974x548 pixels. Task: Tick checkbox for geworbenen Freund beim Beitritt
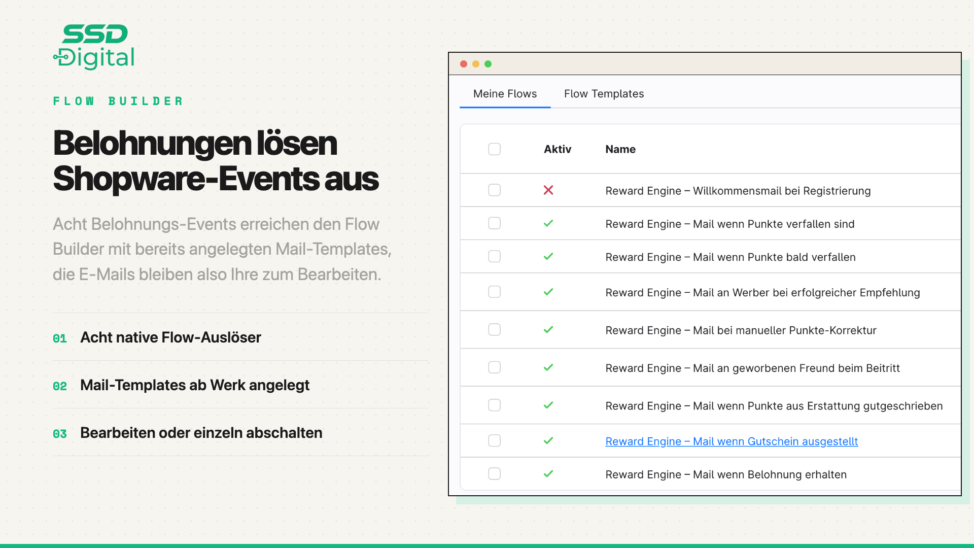494,367
